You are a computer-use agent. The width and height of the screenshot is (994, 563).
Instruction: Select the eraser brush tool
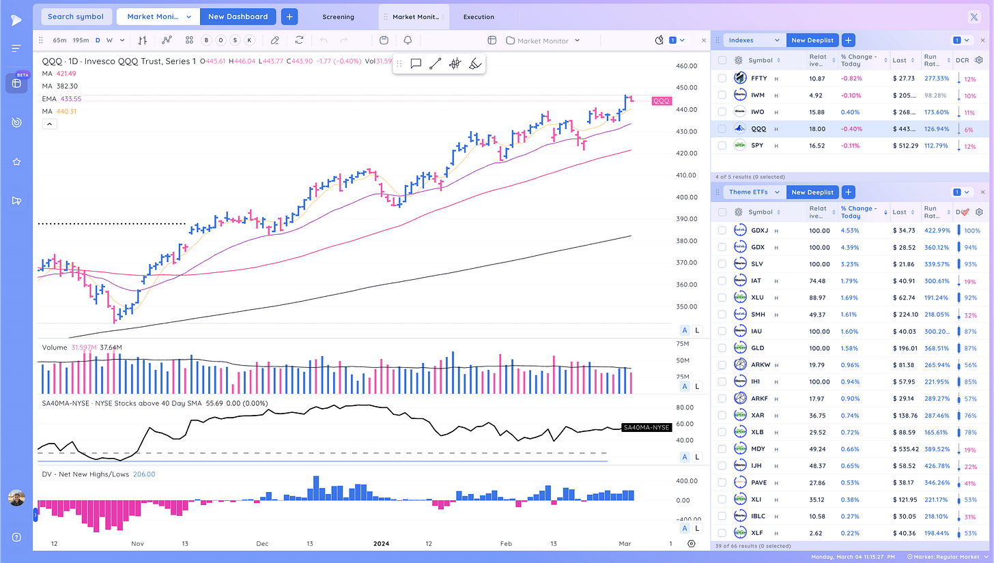(475, 64)
